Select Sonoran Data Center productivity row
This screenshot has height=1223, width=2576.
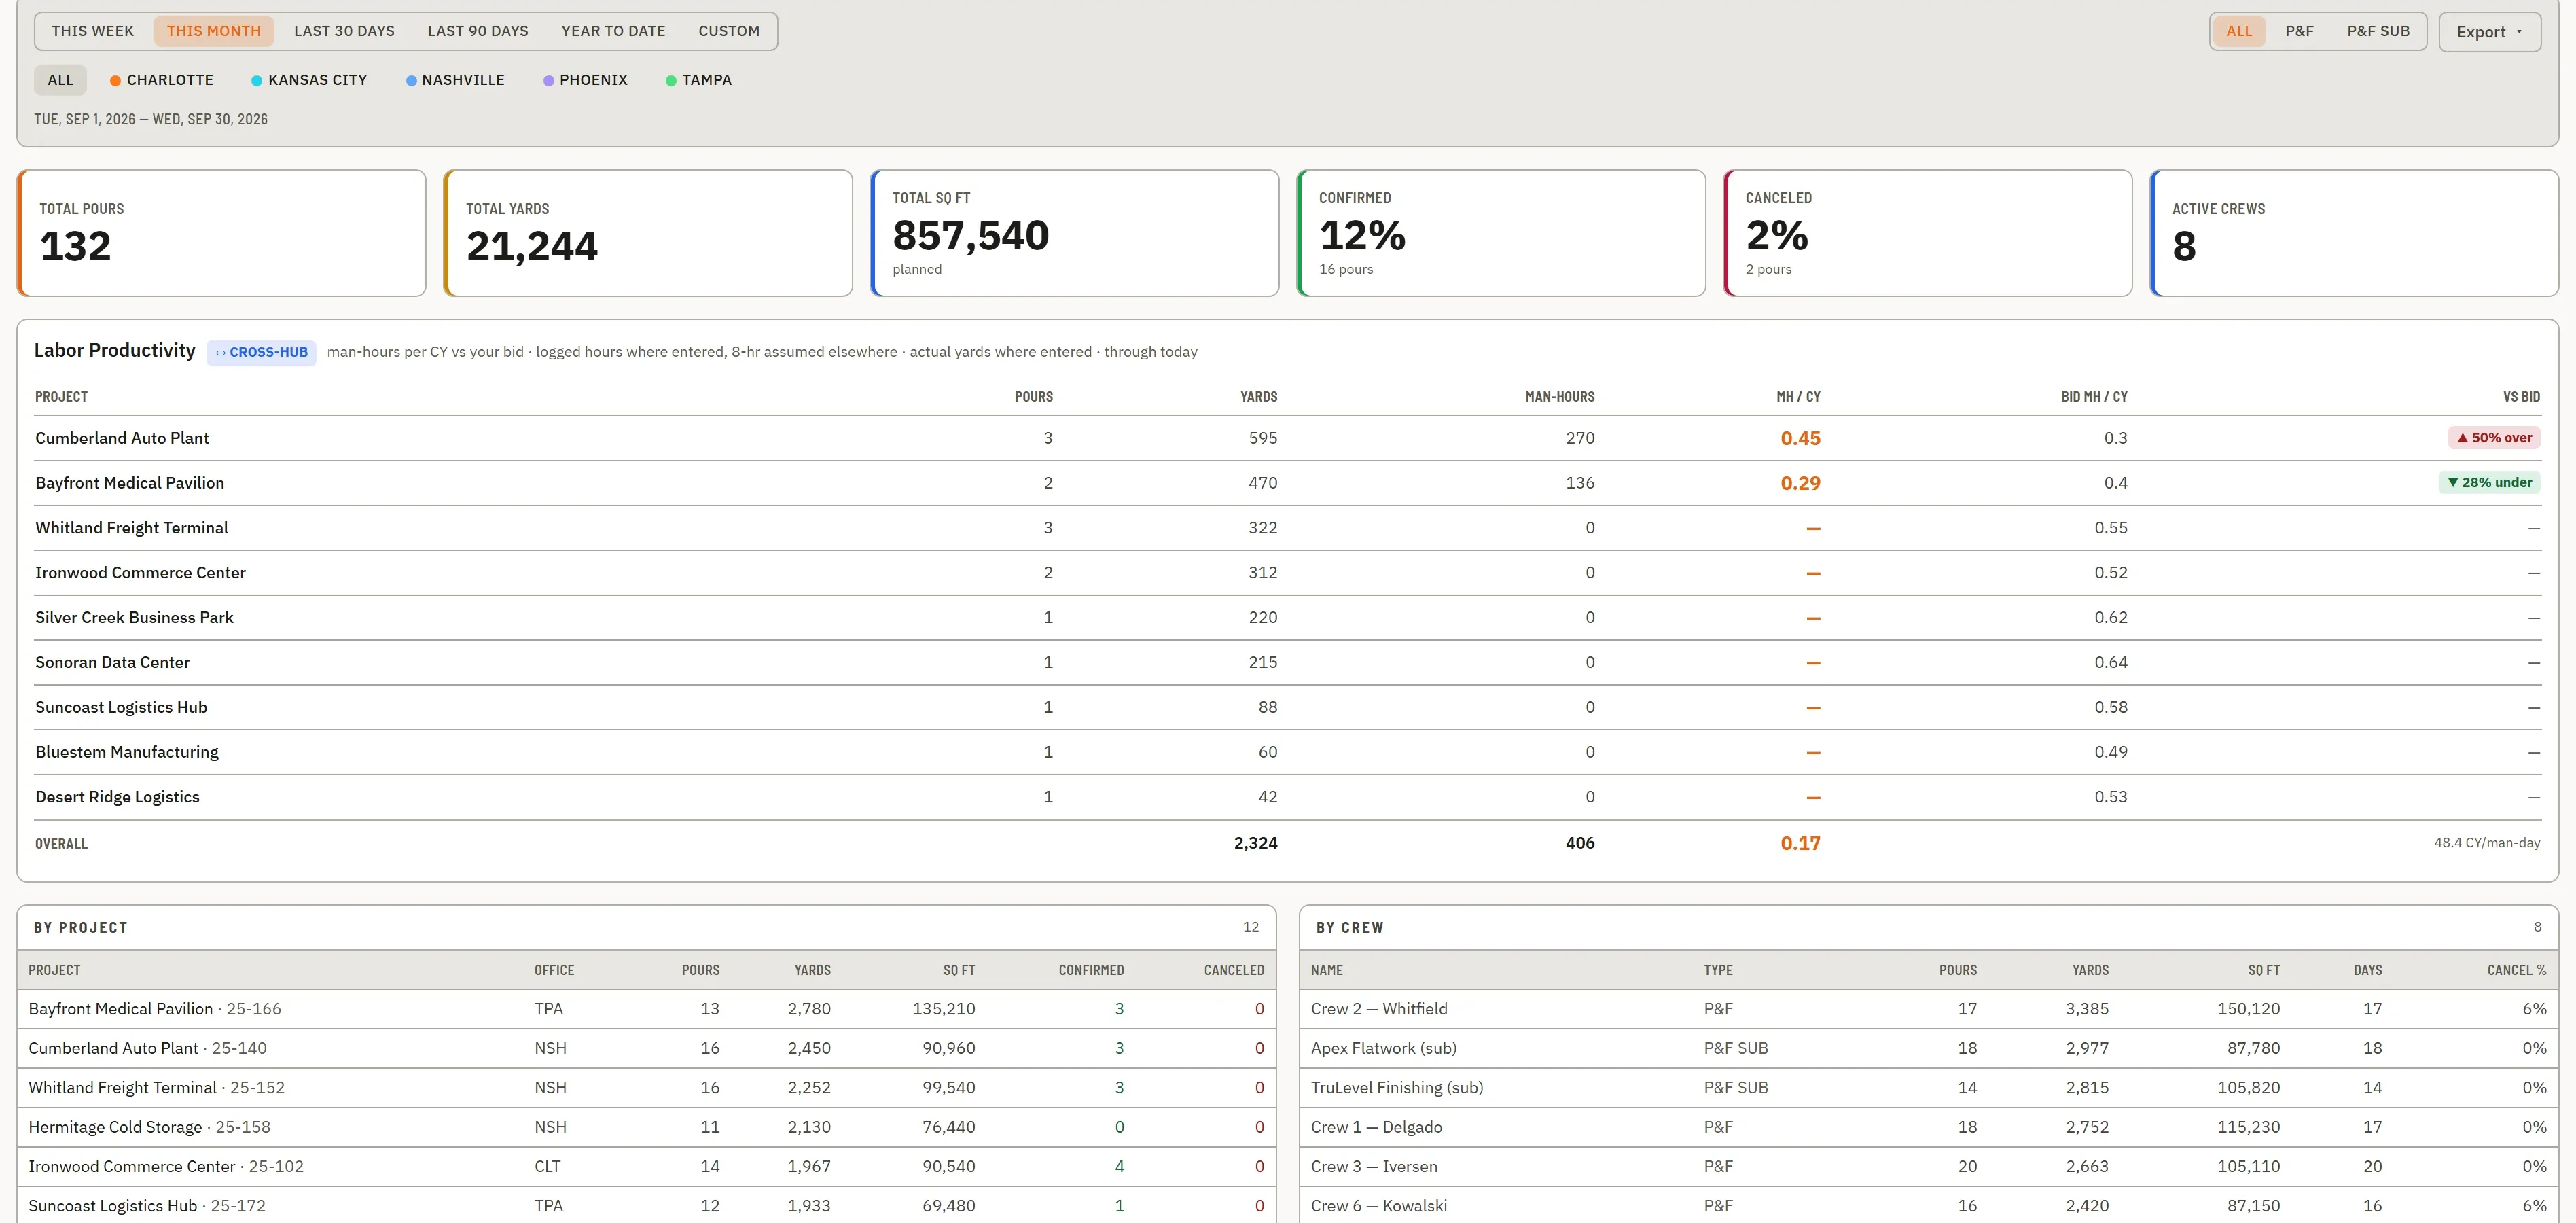(x=1288, y=662)
